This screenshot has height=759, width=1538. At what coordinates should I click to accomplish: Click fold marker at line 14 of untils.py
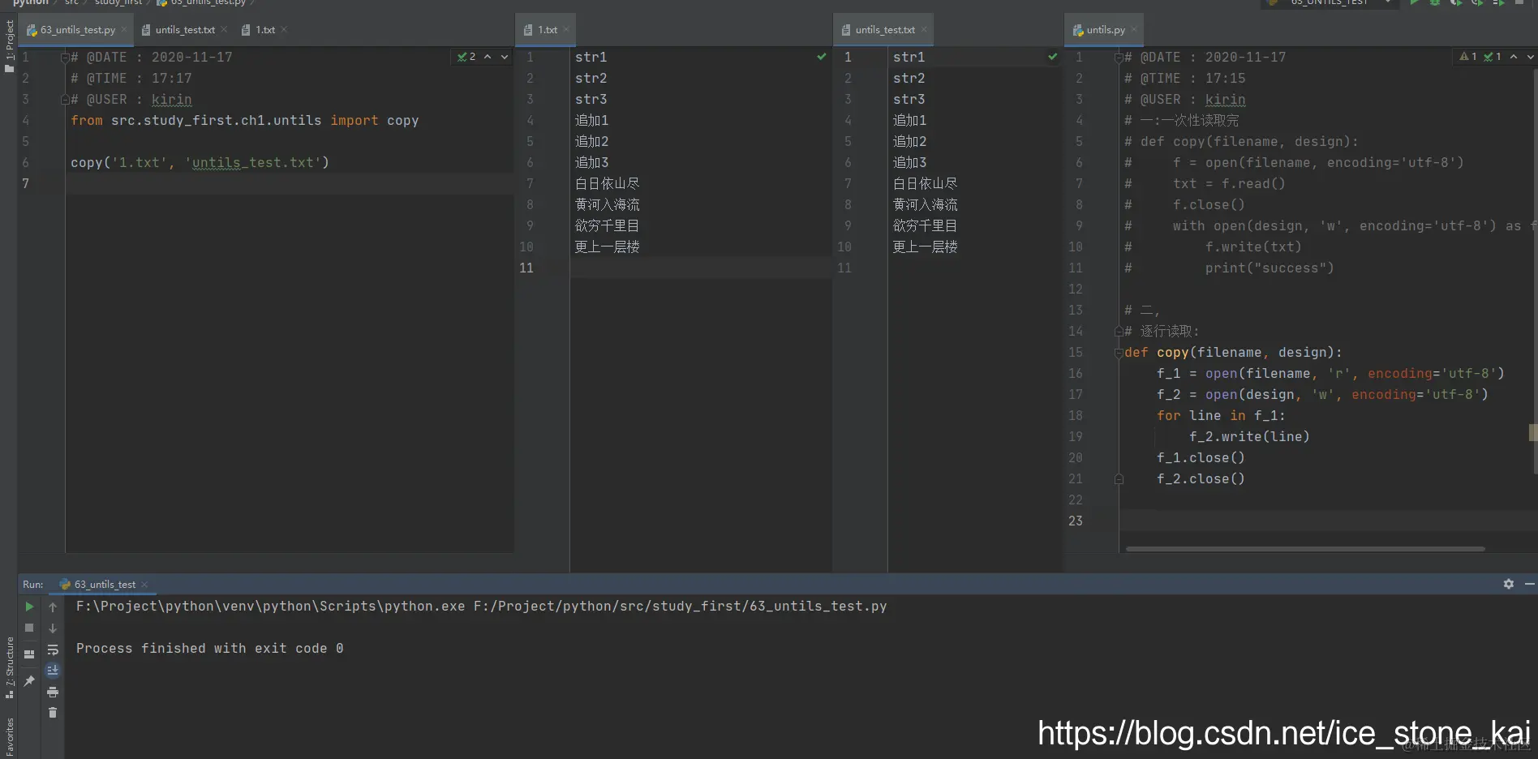tap(1119, 332)
